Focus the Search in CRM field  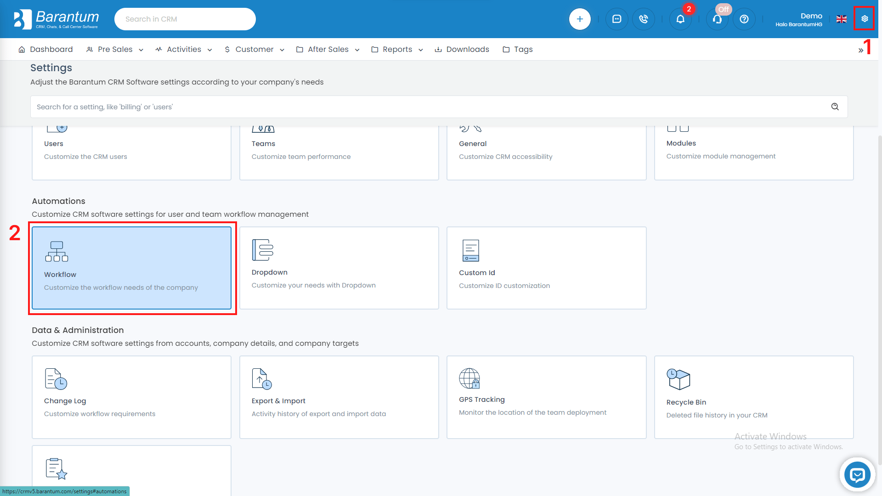[x=185, y=19]
